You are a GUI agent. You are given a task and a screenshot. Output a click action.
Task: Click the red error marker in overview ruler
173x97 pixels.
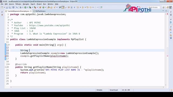[x=167, y=56]
